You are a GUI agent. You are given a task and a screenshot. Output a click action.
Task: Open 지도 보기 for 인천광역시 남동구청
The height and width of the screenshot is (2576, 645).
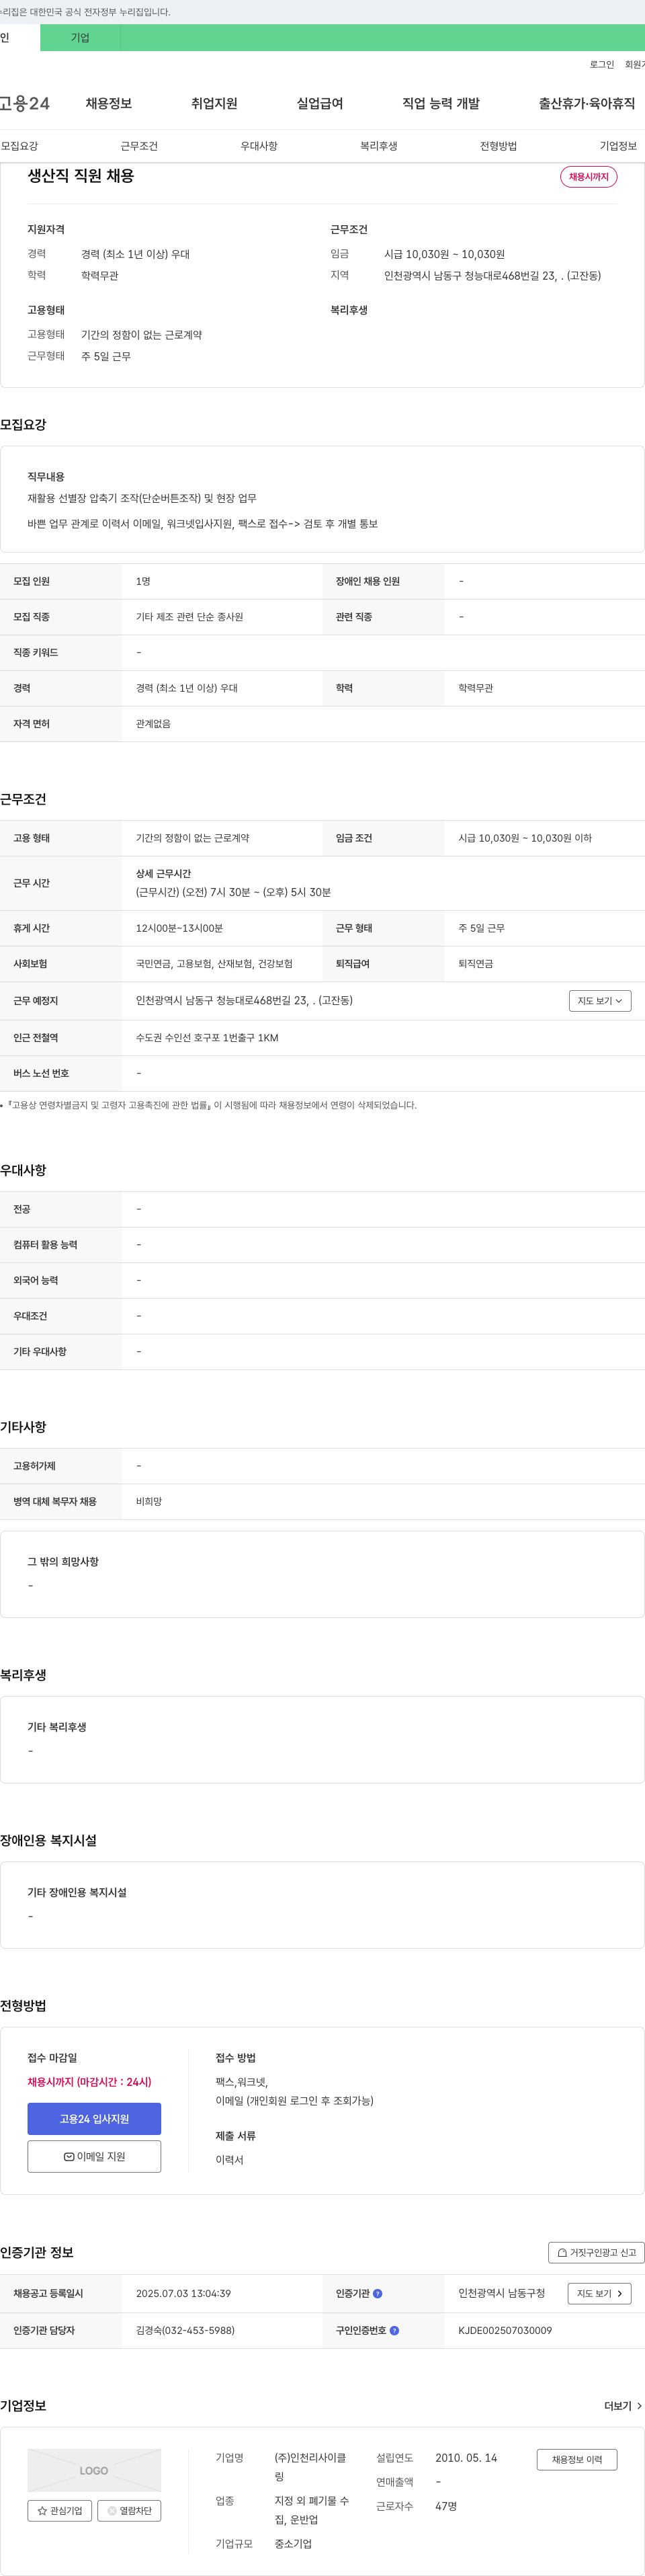click(x=599, y=2294)
